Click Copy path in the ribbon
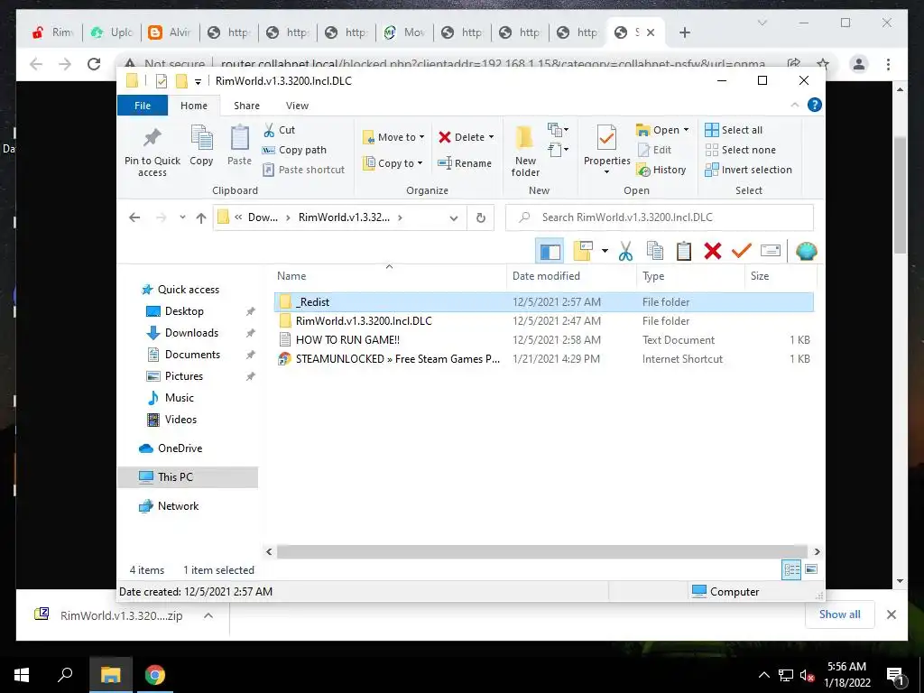Image resolution: width=924 pixels, height=693 pixels. click(294, 150)
